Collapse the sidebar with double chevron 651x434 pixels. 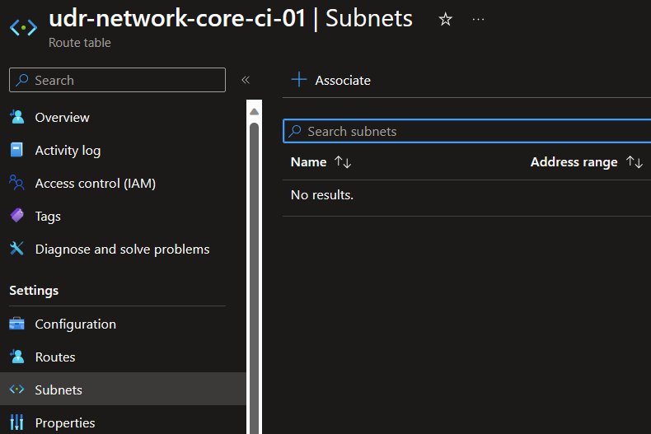point(246,80)
